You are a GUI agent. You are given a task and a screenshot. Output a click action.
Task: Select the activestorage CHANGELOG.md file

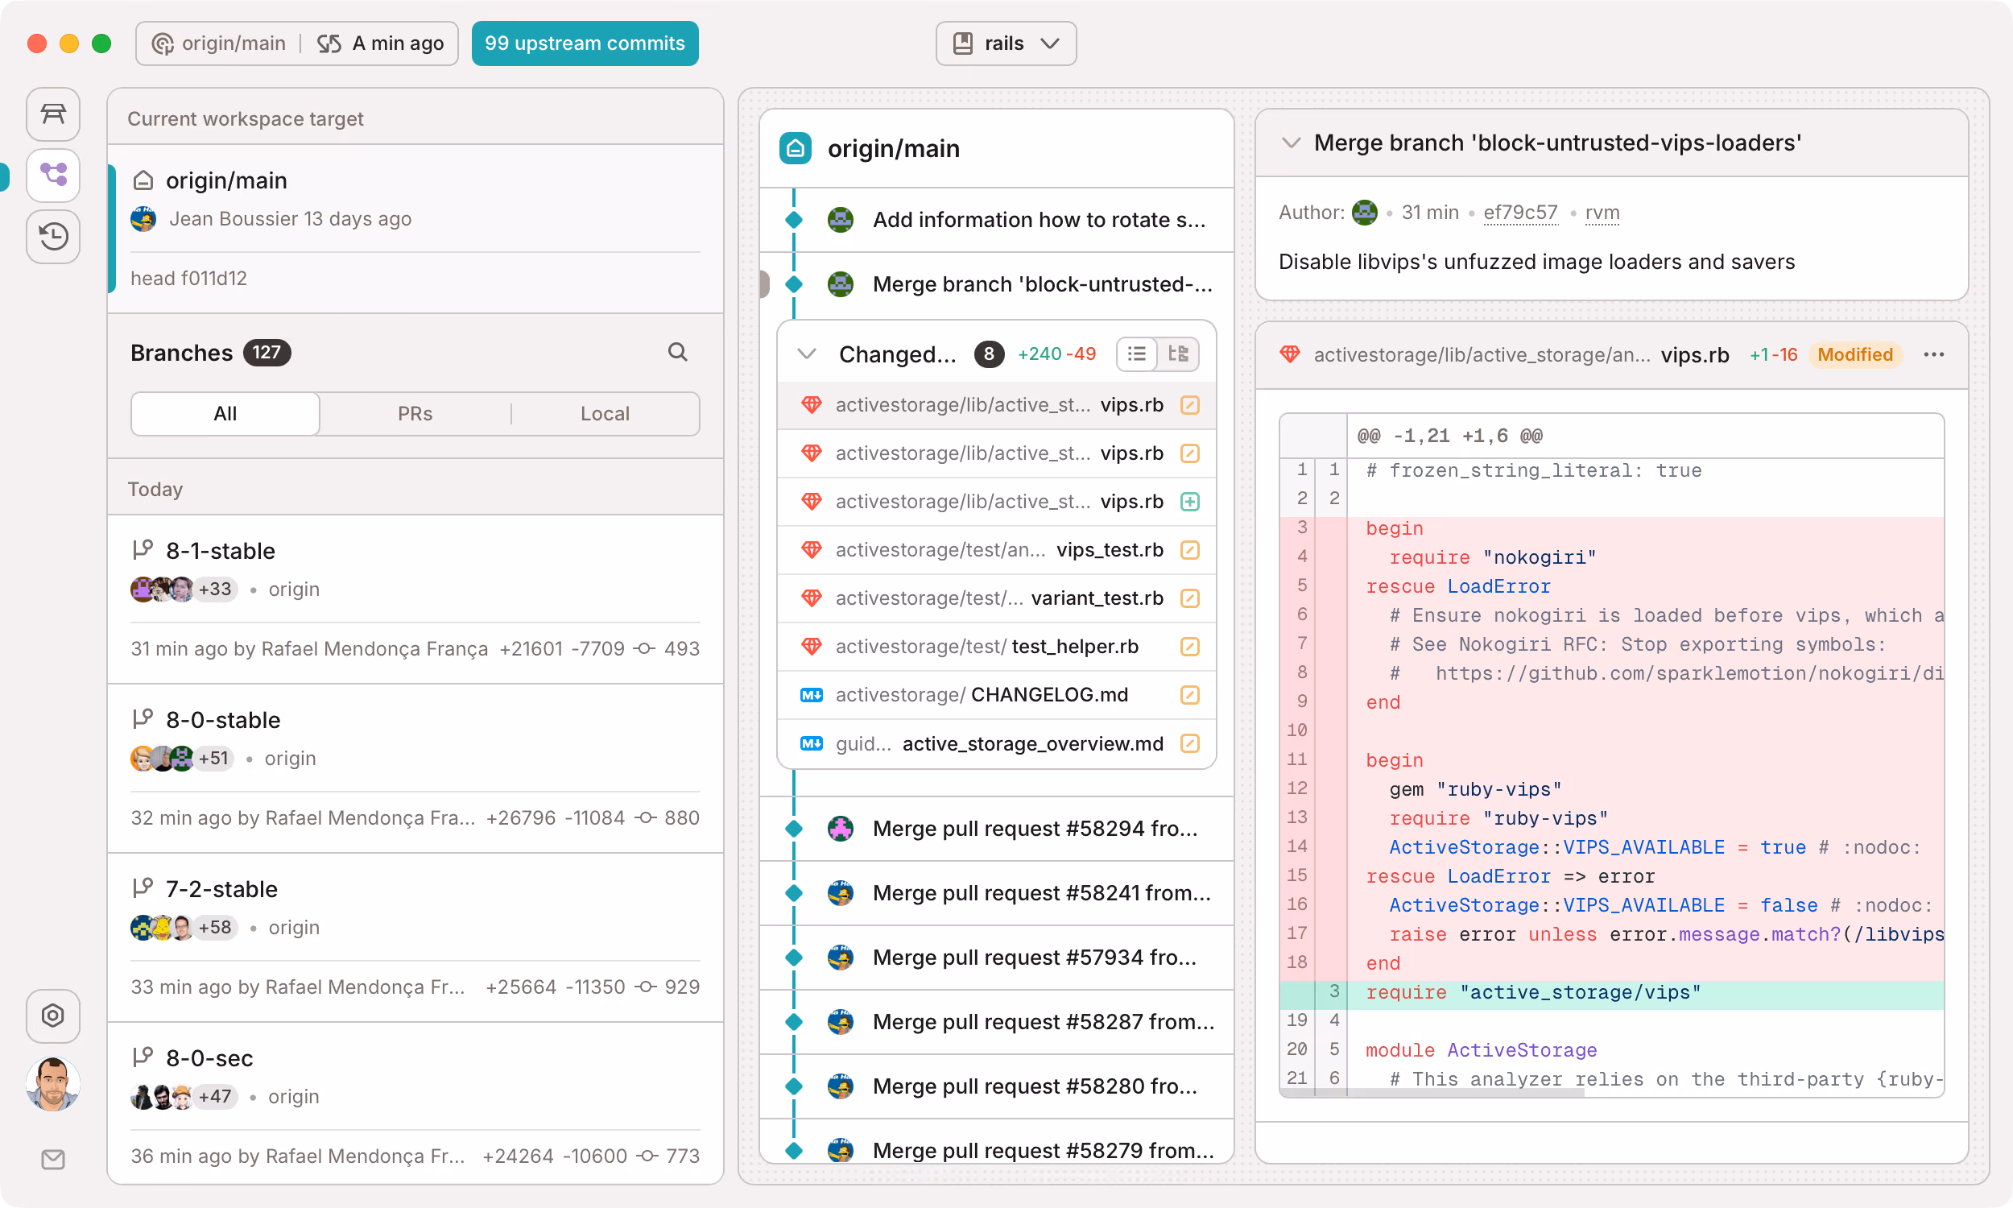(996, 694)
